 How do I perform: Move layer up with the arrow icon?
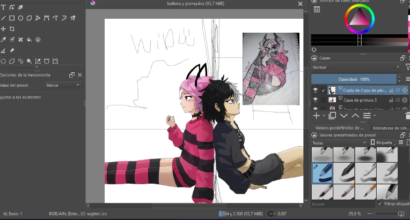tap(355, 116)
